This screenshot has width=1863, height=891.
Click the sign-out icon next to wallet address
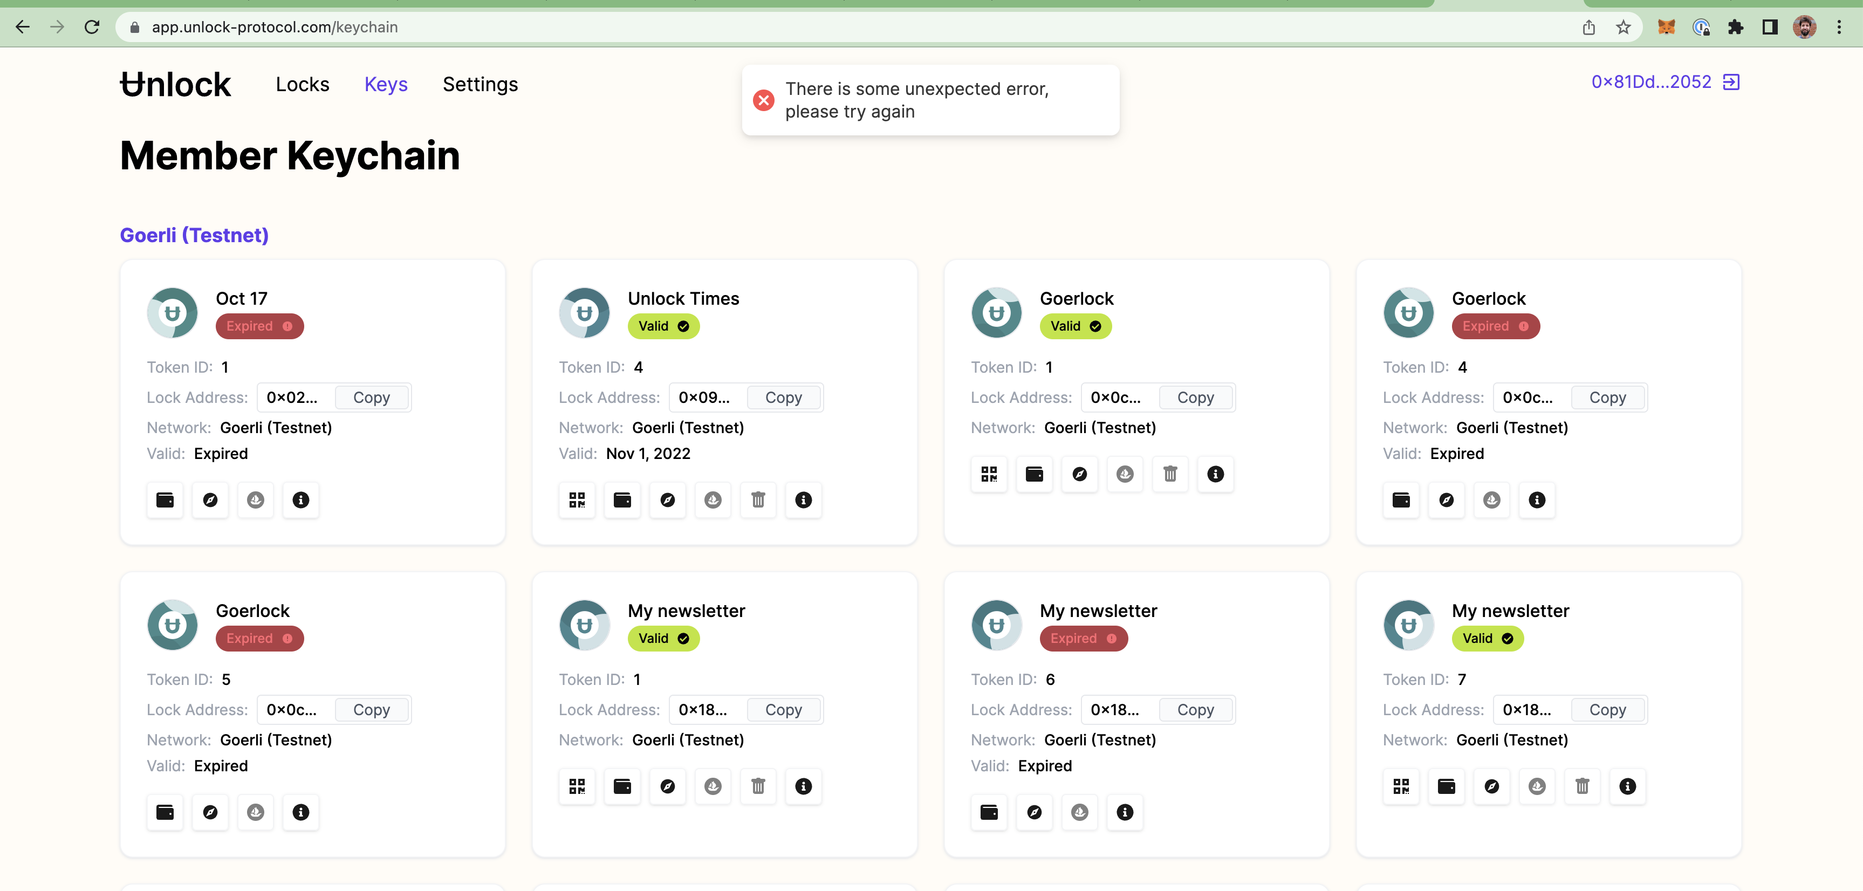pos(1731,82)
